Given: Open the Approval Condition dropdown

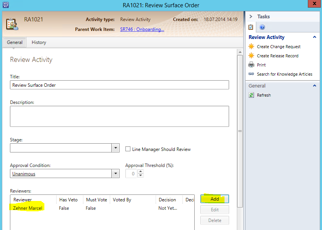Looking at the screenshot, I should coord(115,174).
